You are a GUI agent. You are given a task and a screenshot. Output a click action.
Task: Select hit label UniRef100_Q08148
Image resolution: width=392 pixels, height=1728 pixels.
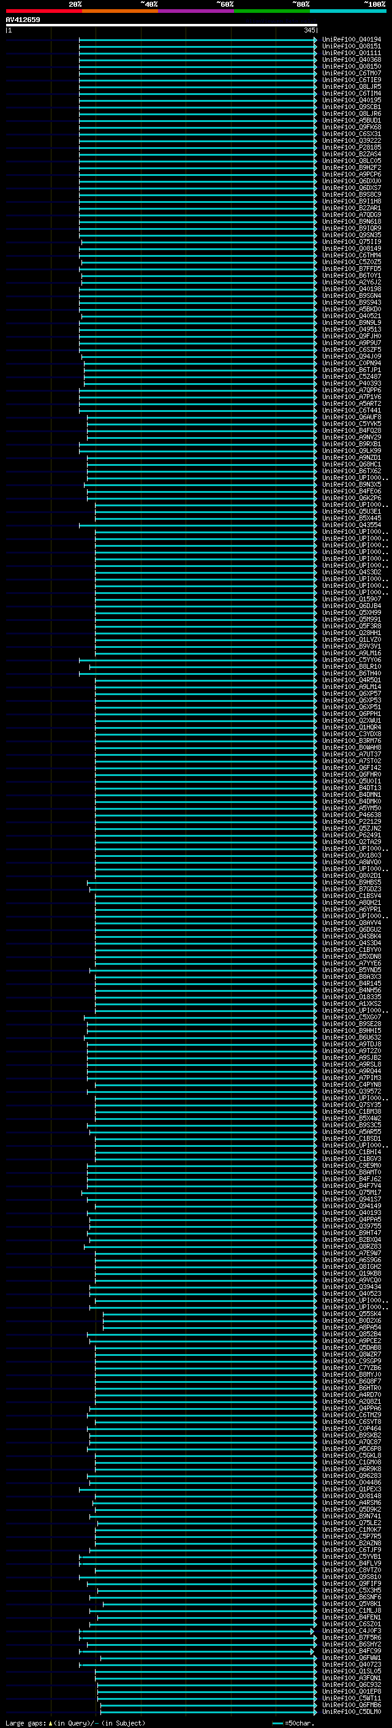click(351, 1495)
